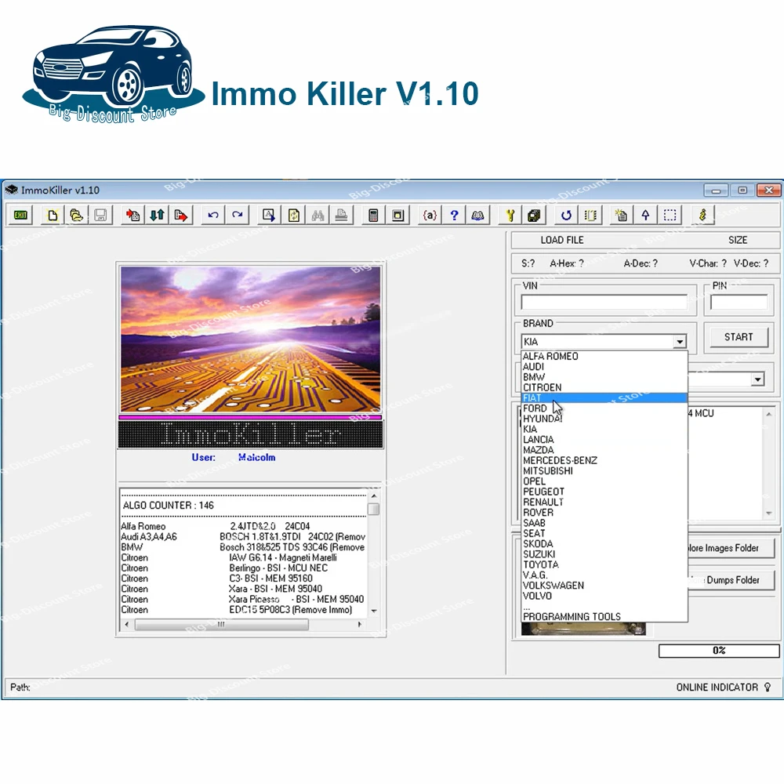Image resolution: width=784 pixels, height=784 pixels.
Task: Click the ONLINE INDICATOR light bulb
Action: click(x=768, y=688)
